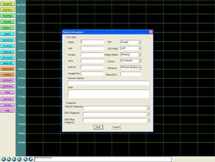This screenshot has width=215, height=162.
Task: Click the rightmost round navigation arrow icon
Action: point(31,159)
